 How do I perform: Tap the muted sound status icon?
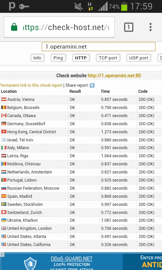tap(79, 6)
